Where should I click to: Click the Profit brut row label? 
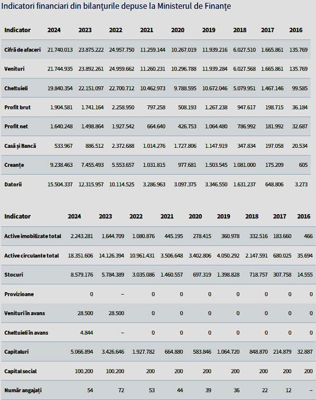click(17, 107)
